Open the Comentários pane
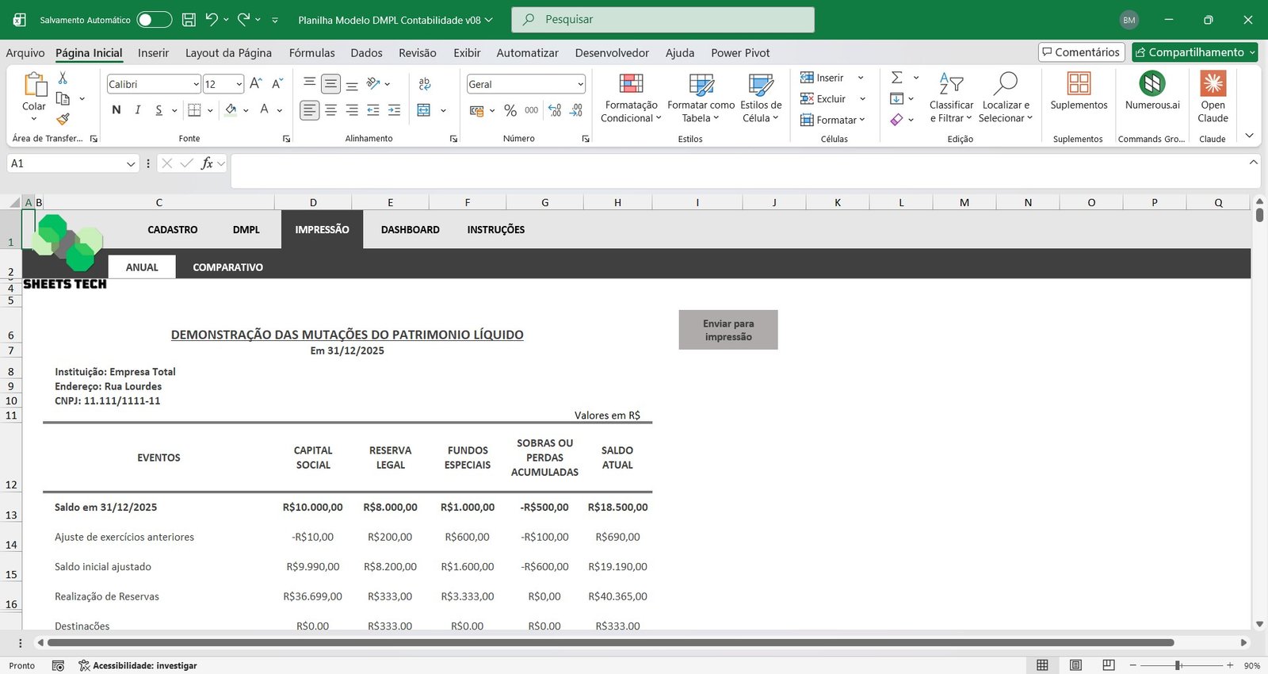The height and width of the screenshot is (674, 1268). tap(1081, 52)
